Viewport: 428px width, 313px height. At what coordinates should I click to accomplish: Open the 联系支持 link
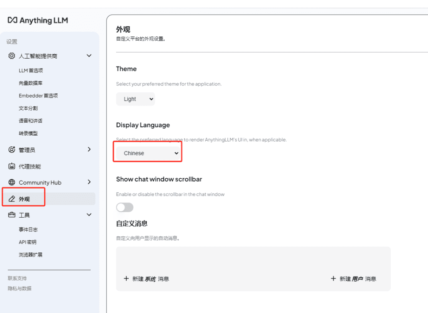pyautogui.click(x=17, y=278)
